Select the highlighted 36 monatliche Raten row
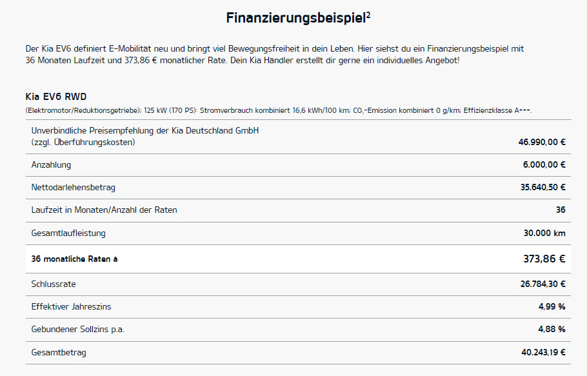 [297, 259]
